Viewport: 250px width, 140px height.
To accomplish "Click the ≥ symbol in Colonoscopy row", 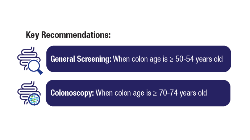I will pyautogui.click(x=155, y=93).
